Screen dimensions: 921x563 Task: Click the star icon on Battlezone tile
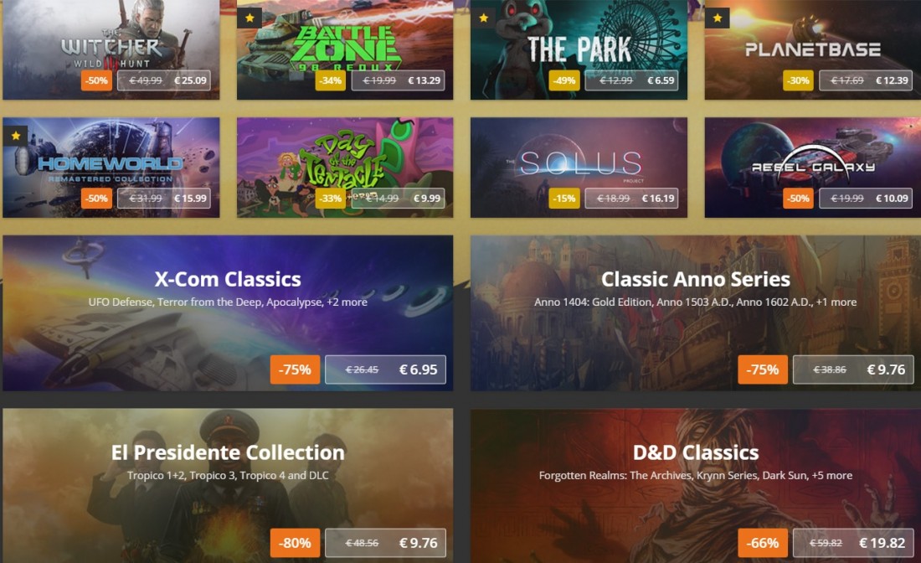tap(250, 18)
